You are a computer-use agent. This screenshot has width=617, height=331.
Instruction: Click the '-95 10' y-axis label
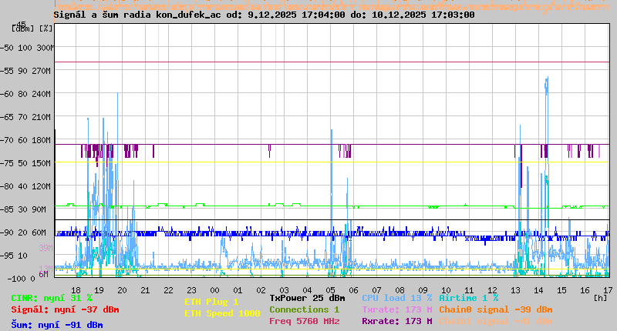tap(15, 256)
